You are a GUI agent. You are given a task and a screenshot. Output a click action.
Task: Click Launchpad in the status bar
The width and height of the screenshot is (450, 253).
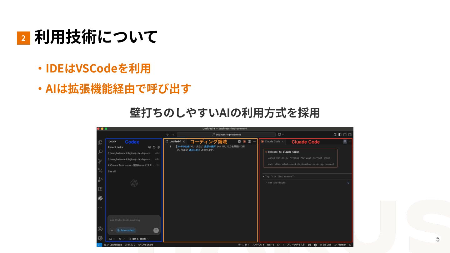[x=113, y=245]
